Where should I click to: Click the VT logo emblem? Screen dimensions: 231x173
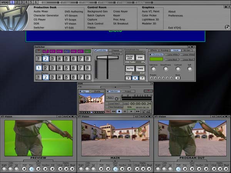coord(13,18)
